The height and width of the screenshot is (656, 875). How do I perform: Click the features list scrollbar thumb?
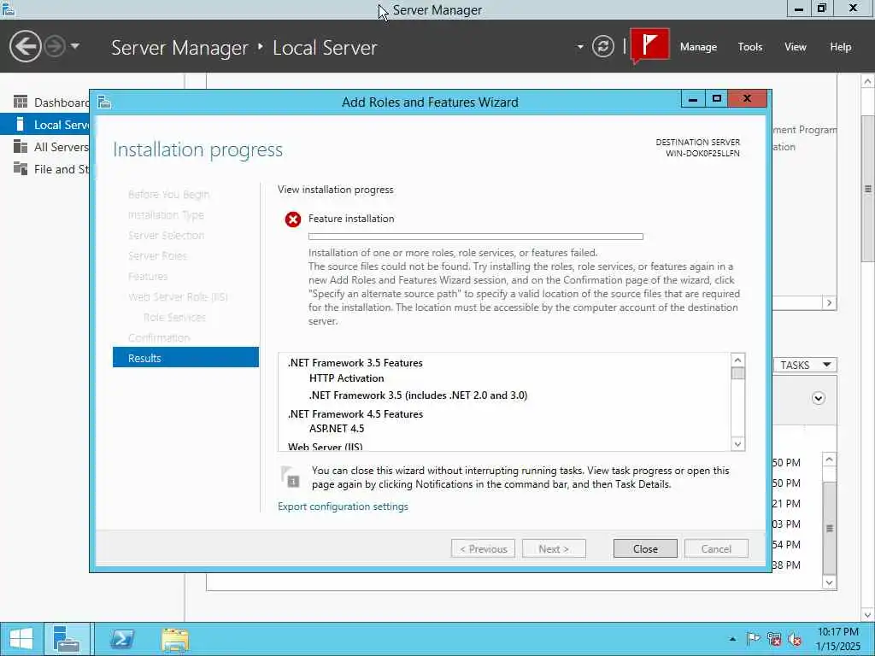[x=737, y=373]
